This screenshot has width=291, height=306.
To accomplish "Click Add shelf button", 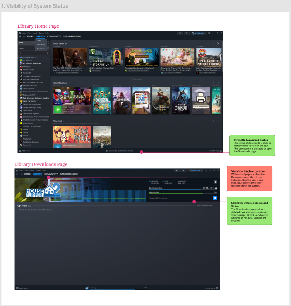I will pyautogui.click(x=136, y=79).
